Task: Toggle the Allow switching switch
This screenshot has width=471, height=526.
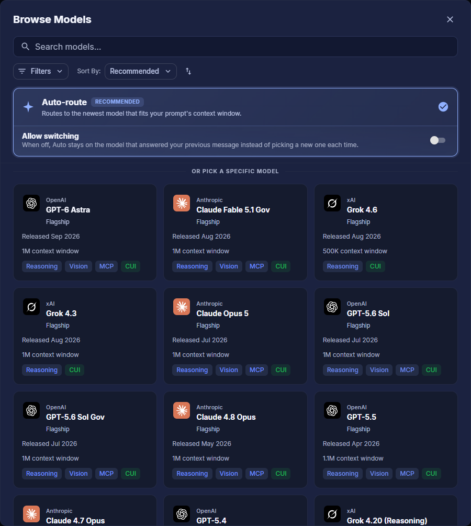Action: [x=438, y=140]
